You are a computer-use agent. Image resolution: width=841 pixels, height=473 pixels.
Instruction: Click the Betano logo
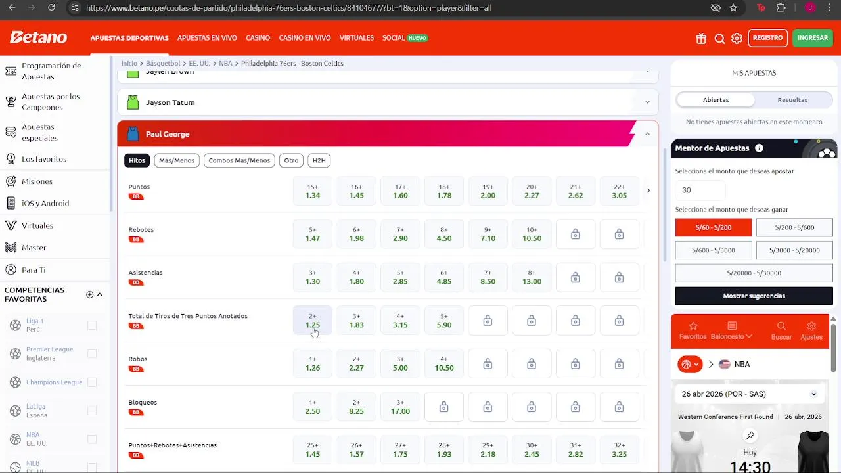coord(38,37)
